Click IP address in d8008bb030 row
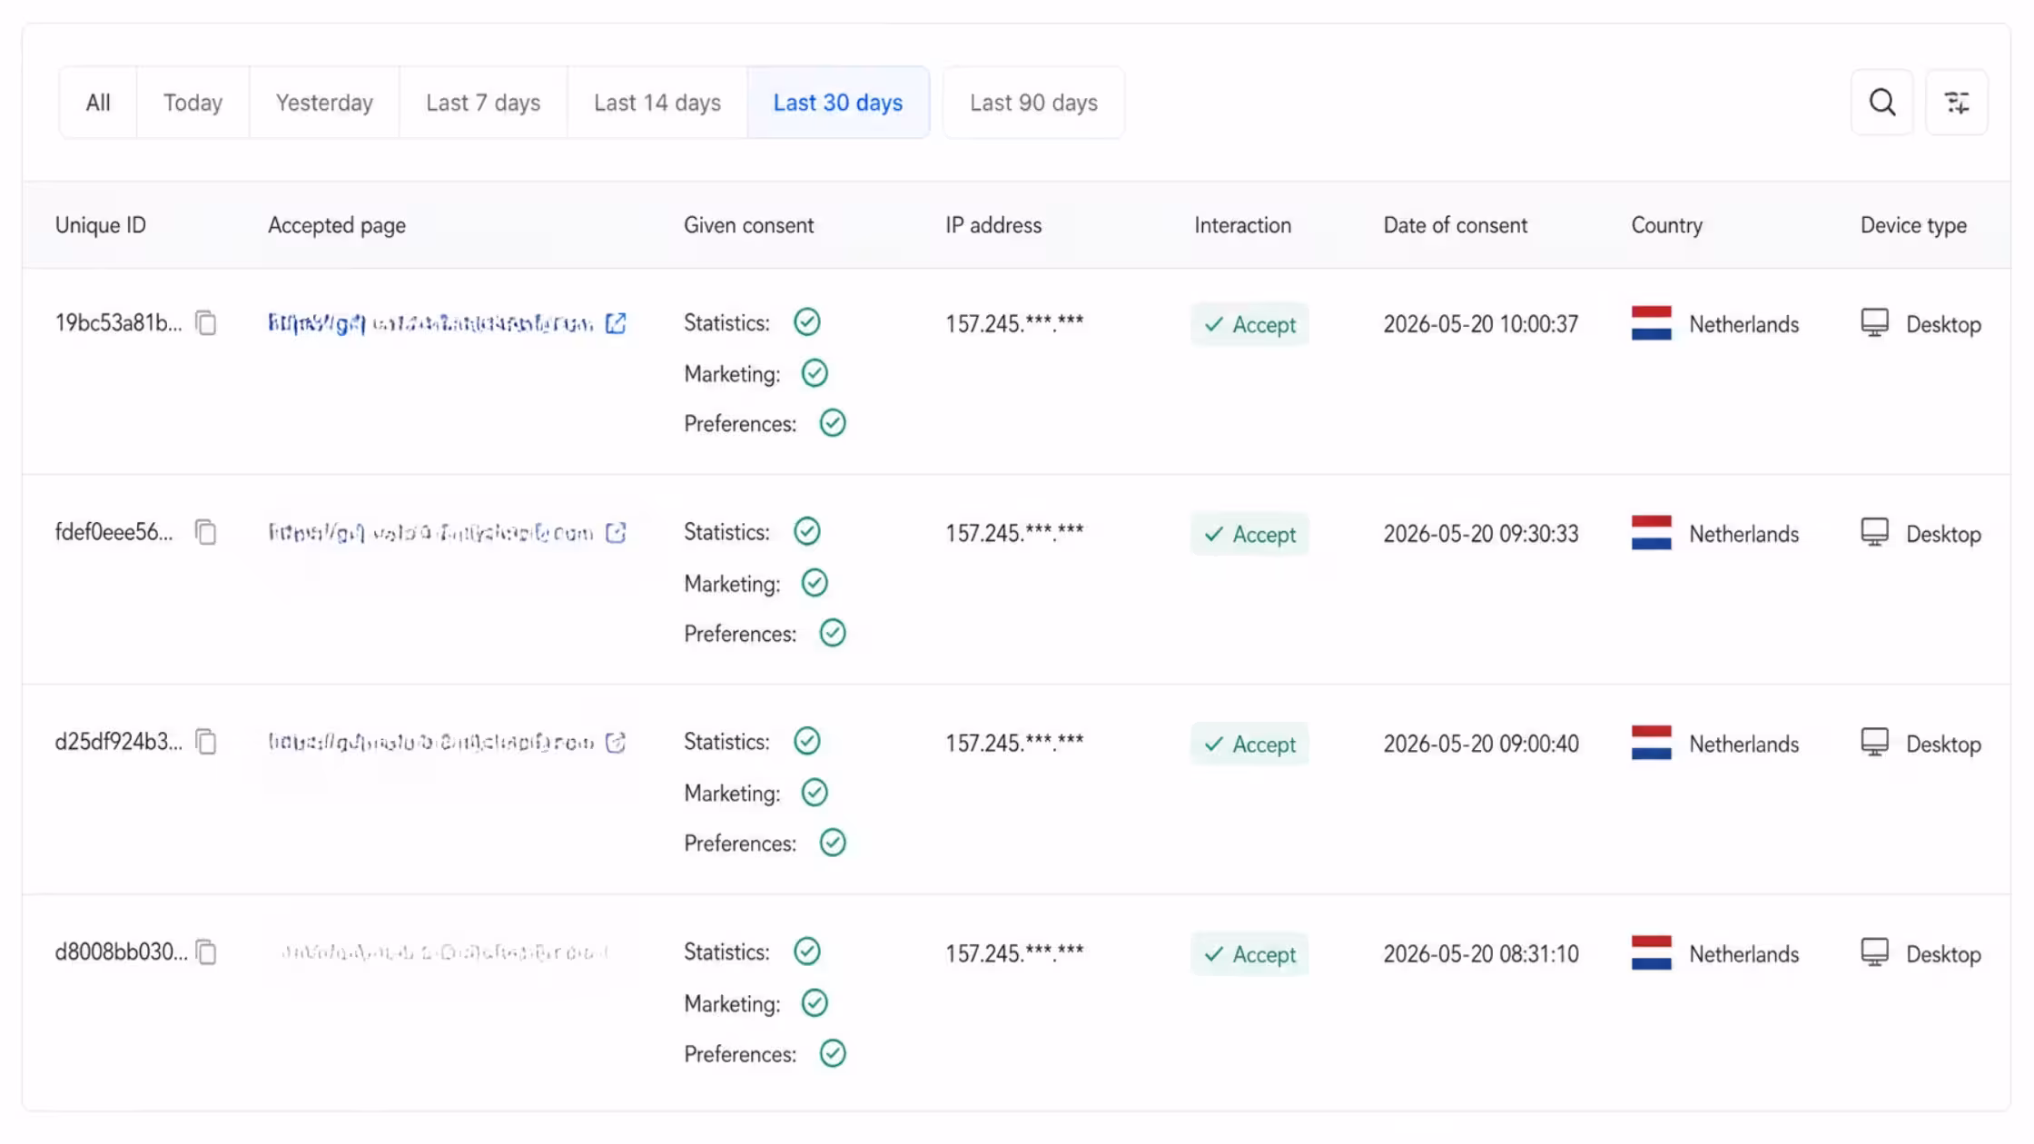Screen dimensions: 2034x1144 pyautogui.click(x=1014, y=953)
